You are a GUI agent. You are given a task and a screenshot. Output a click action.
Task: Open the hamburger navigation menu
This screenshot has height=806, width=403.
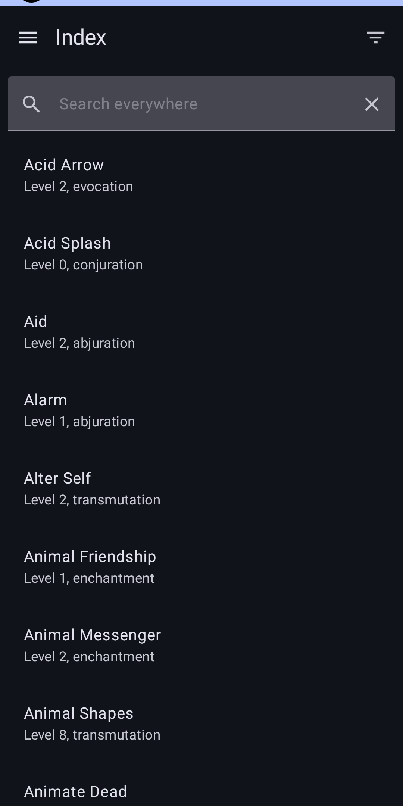click(x=28, y=38)
